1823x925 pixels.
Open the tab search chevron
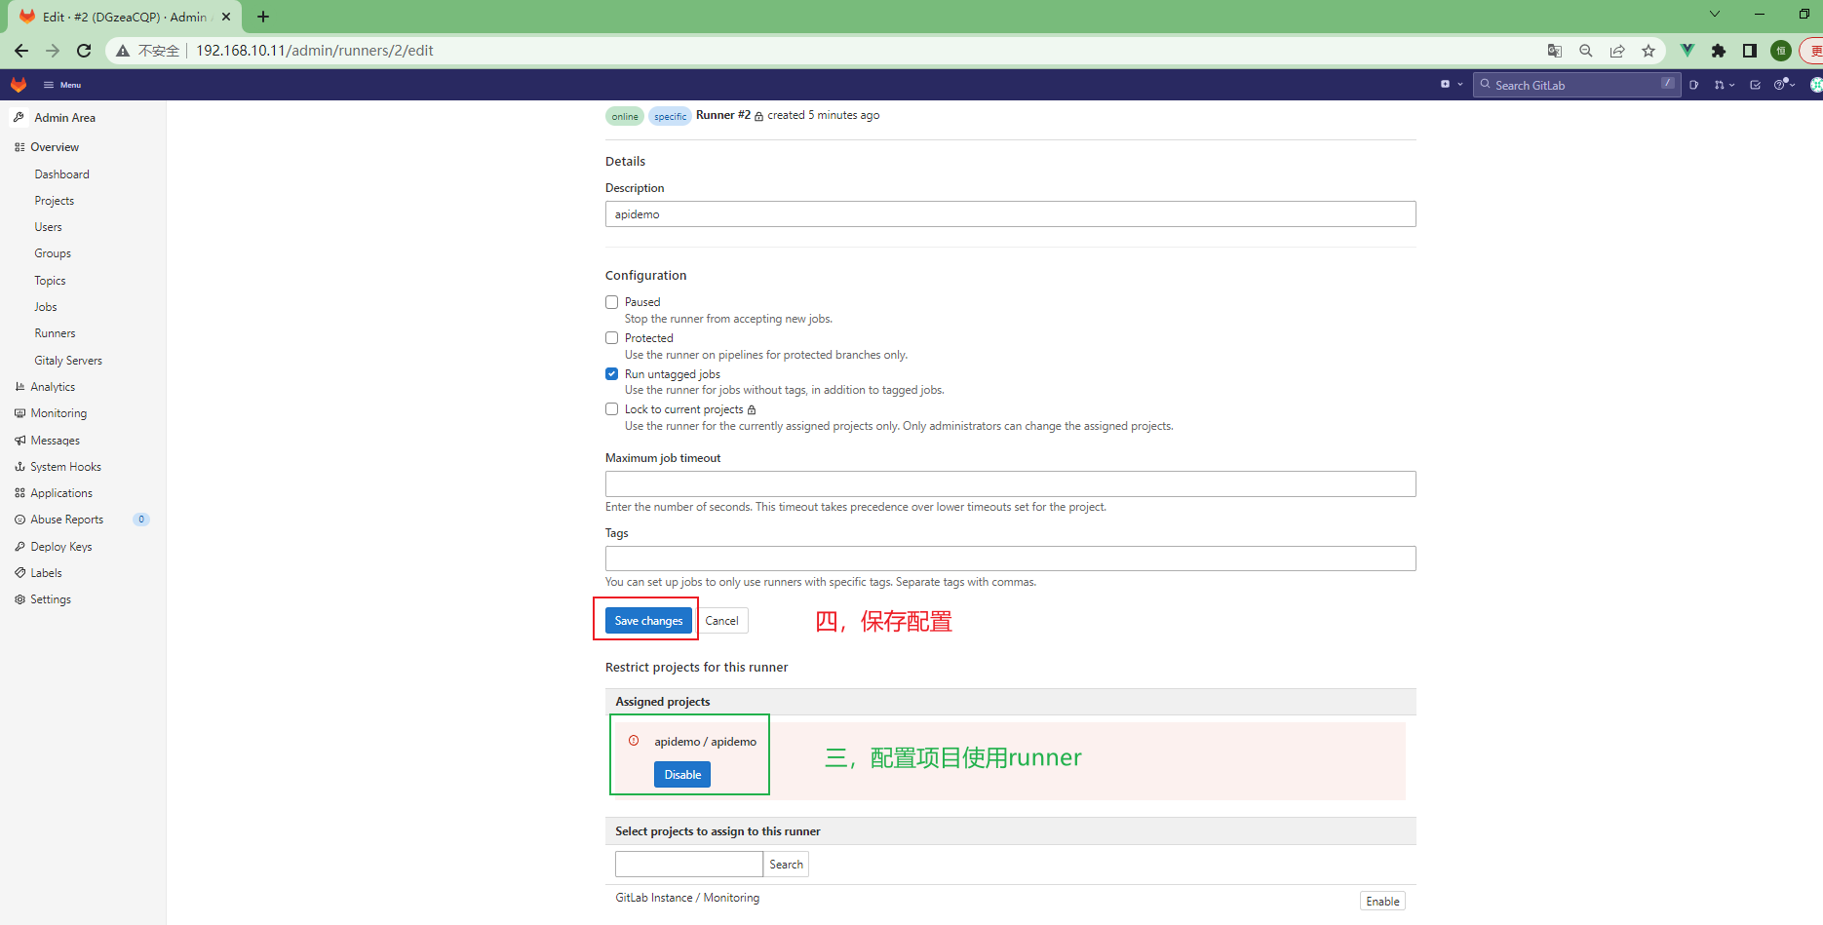[x=1715, y=14]
